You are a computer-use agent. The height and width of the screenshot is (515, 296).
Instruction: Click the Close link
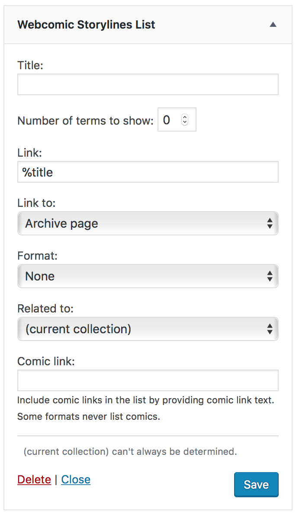76,480
